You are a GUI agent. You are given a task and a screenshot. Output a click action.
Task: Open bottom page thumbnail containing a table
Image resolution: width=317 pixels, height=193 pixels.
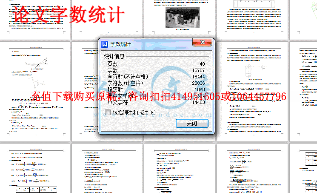35,168
